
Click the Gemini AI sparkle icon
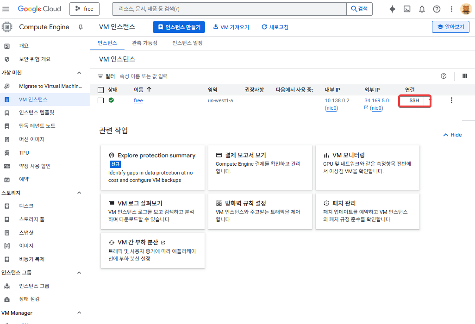[x=392, y=9]
